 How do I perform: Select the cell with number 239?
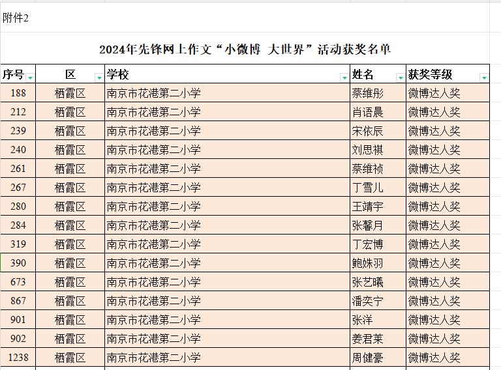18,130
